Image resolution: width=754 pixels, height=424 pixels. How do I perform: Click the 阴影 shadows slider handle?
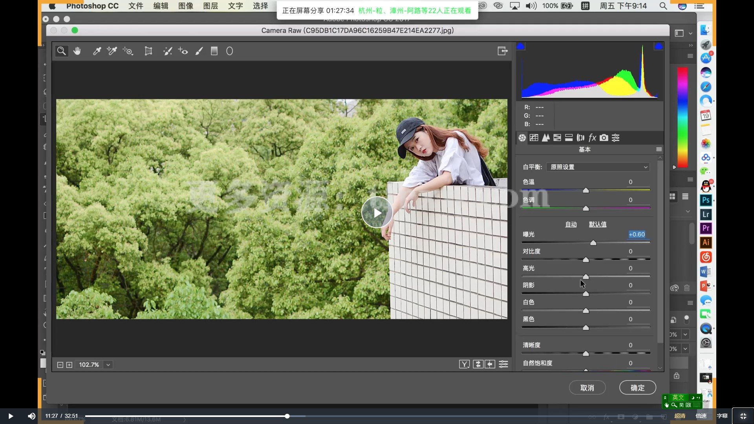(586, 294)
